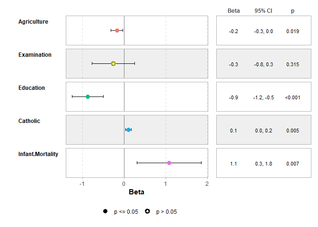The image size is (318, 227).
Task: Click the hollow circle legend symbol
Action: click(147, 211)
